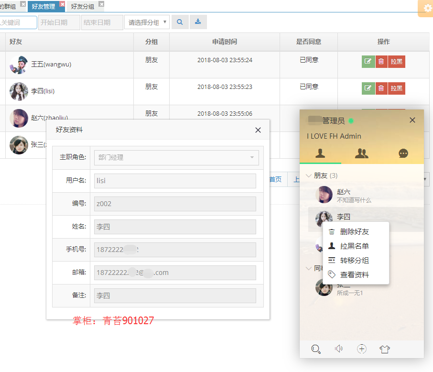Close the 好友分组 tab

(102, 4)
